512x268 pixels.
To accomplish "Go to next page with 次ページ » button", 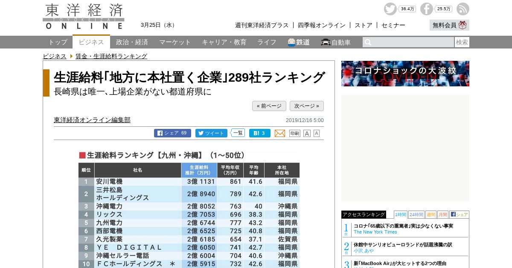I will point(307,106).
